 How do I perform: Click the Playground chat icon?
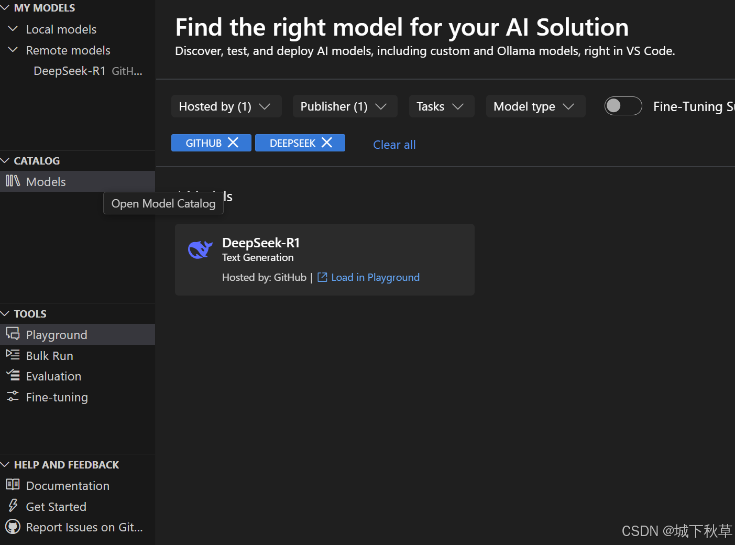click(13, 334)
